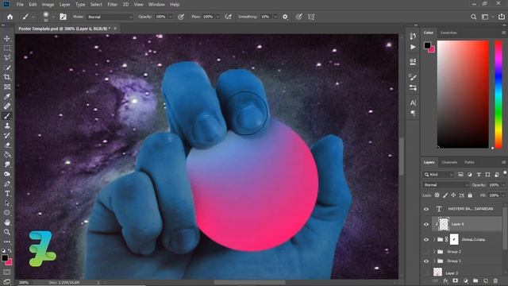Image resolution: width=508 pixels, height=286 pixels.
Task: Create a new group folder icon
Action: [475, 280]
